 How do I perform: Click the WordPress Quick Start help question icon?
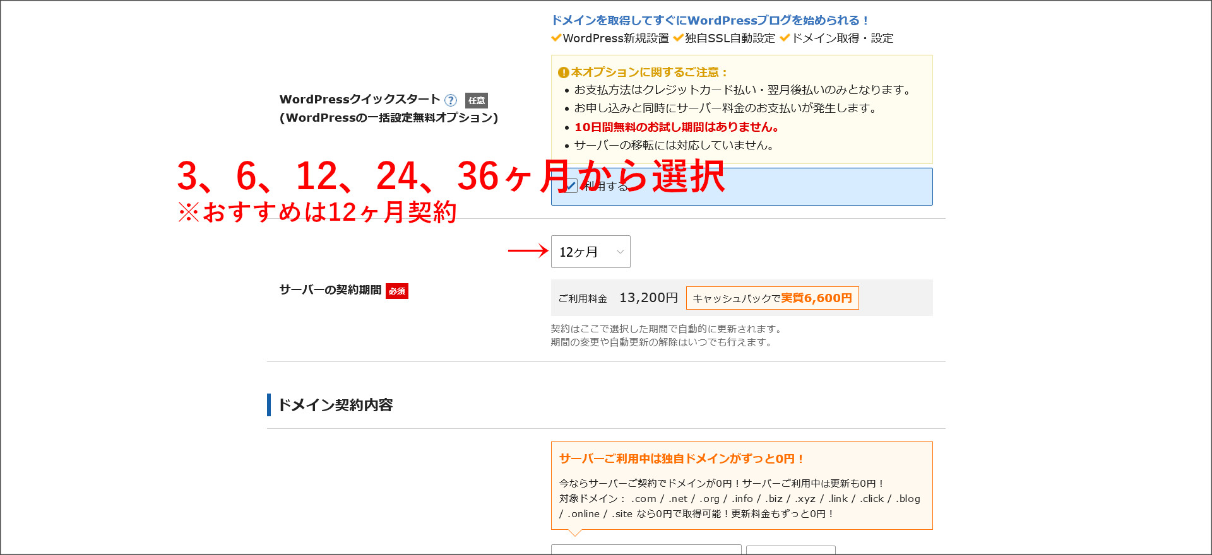click(451, 100)
